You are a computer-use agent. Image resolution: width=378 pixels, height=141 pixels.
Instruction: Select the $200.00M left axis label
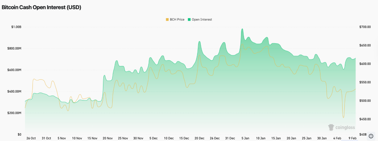(x=14, y=113)
